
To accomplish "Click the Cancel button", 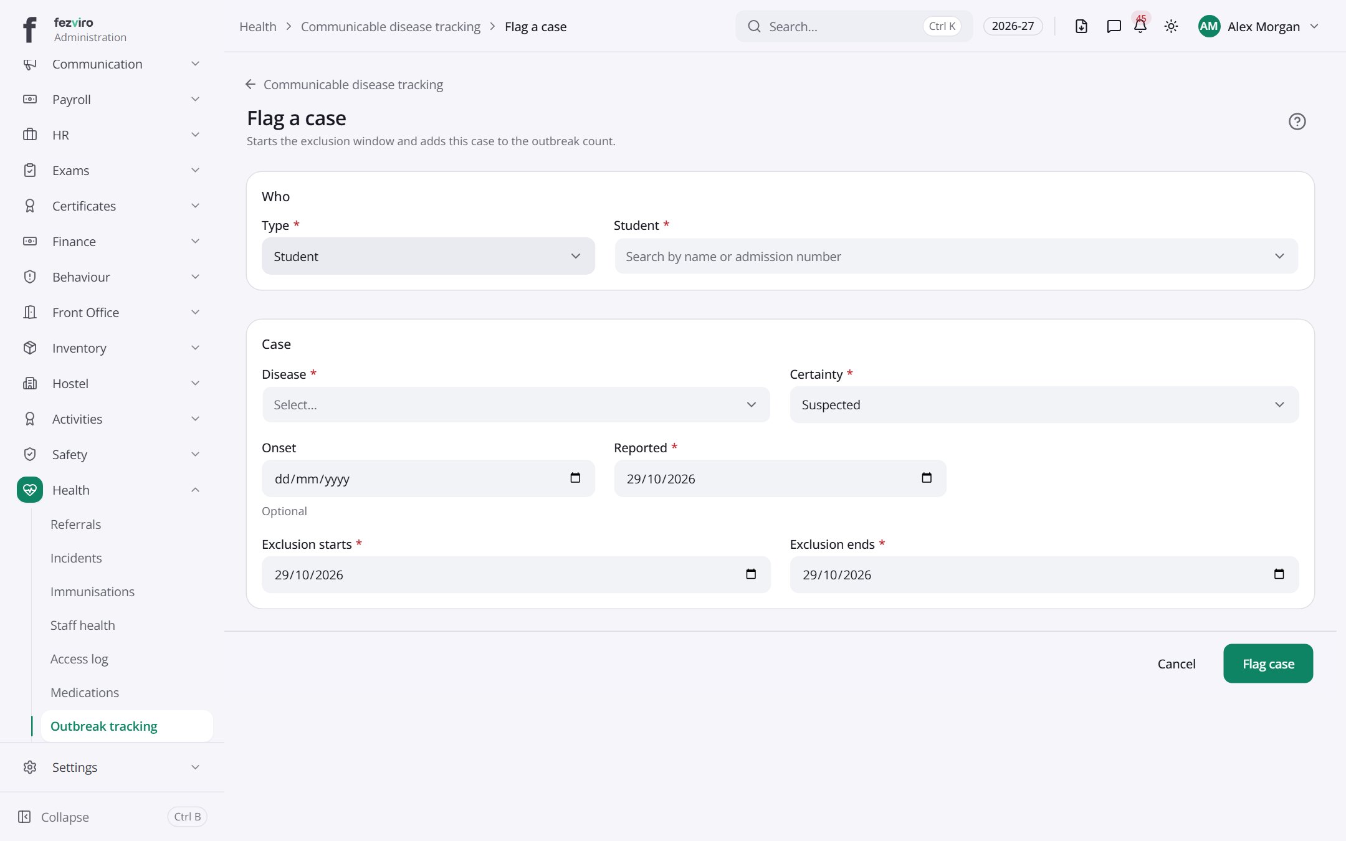I will click(x=1177, y=663).
